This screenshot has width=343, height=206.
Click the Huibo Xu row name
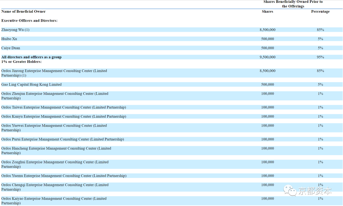click(x=9, y=39)
